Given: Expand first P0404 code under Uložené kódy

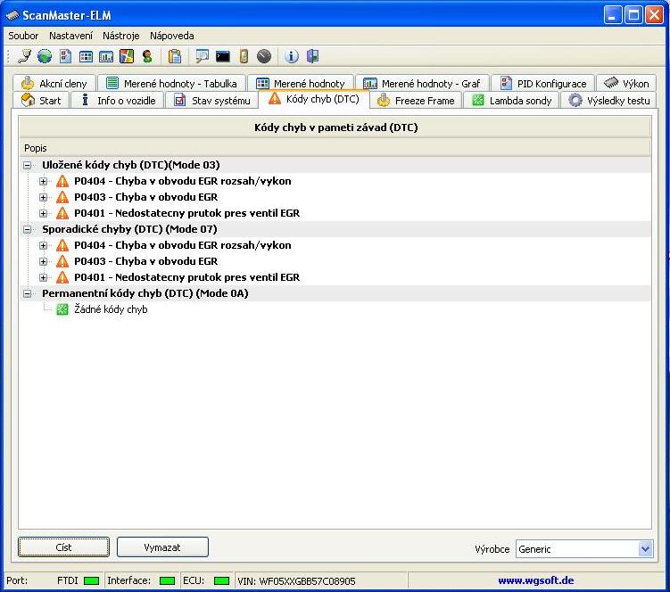Looking at the screenshot, I should [x=43, y=181].
